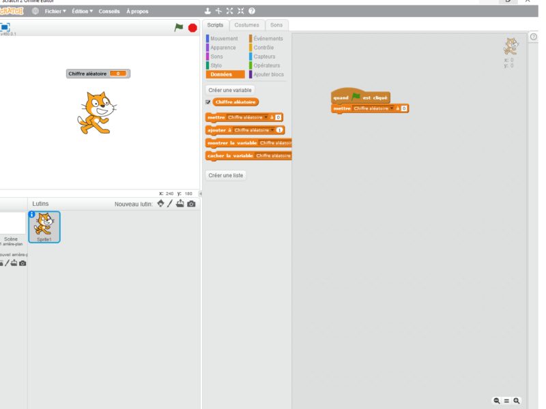Screen dimensions: 546x409
Task: Click the Chiffre aléatoire monitor on stage
Action: pyautogui.click(x=98, y=74)
